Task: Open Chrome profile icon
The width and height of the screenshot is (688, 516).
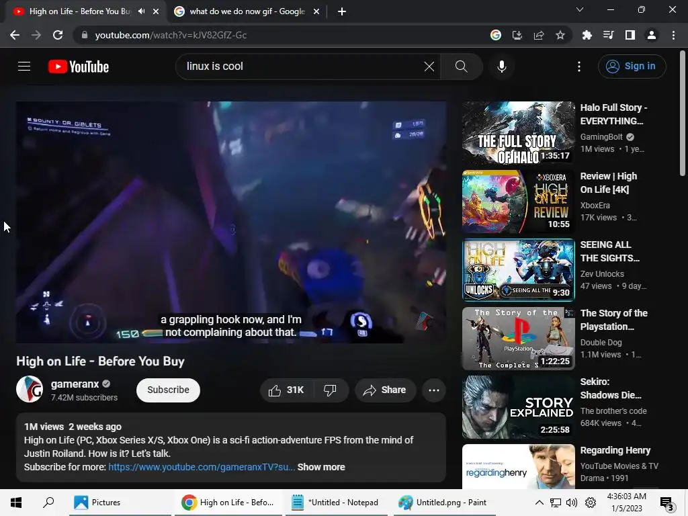Action: point(652,35)
